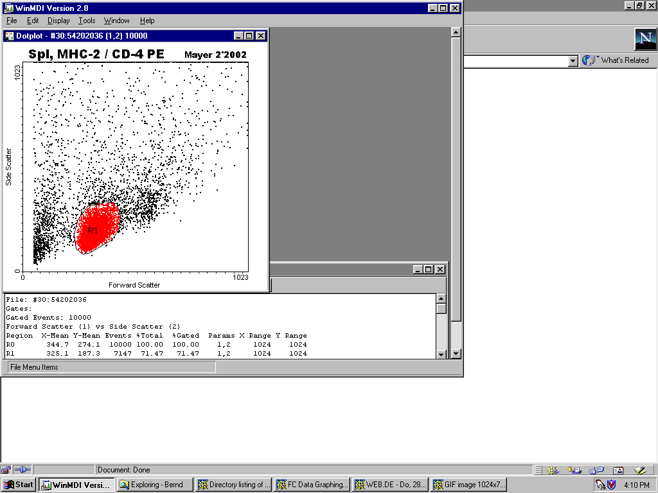Click the What's Related button
Image resolution: width=658 pixels, height=493 pixels.
coord(617,60)
